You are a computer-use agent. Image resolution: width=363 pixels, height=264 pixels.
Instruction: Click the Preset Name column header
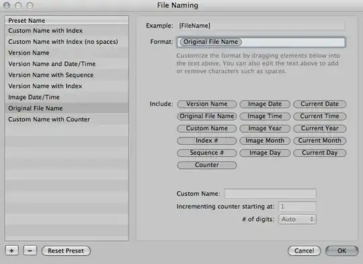click(x=67, y=21)
